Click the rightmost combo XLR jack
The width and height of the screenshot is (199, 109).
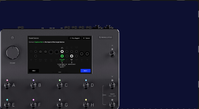click(87, 54)
